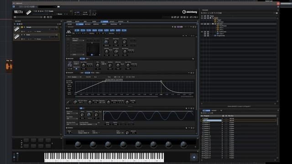Select 'Layer 1' in program tree
Viewport: 292px width, 164px height.
tap(221, 34)
